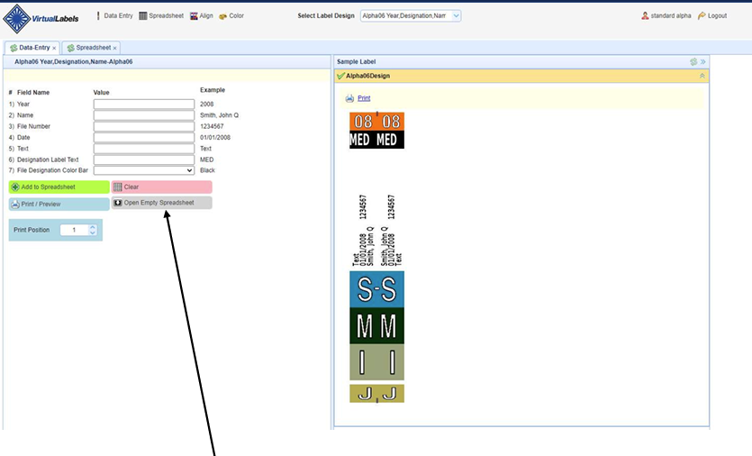This screenshot has width=752, height=456.
Task: Click the Year example value 2008
Action: coord(207,105)
